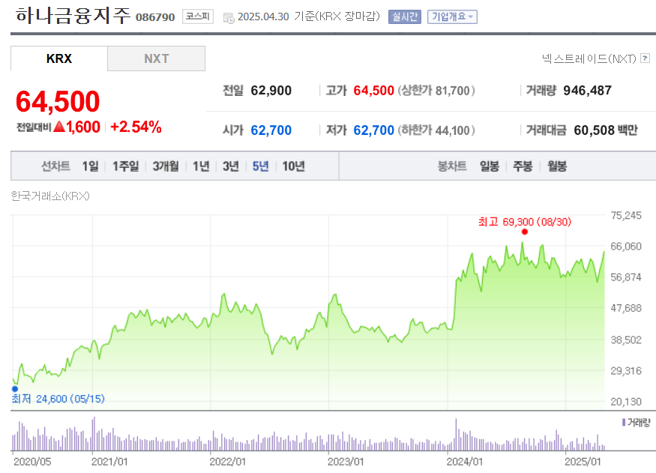This screenshot has height=473, width=656.
Task: Click the 코스피 market badge
Action: click(198, 16)
